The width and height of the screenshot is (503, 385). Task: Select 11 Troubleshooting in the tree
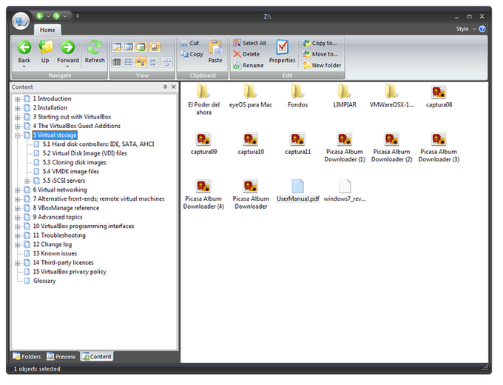pyautogui.click(x=59, y=235)
